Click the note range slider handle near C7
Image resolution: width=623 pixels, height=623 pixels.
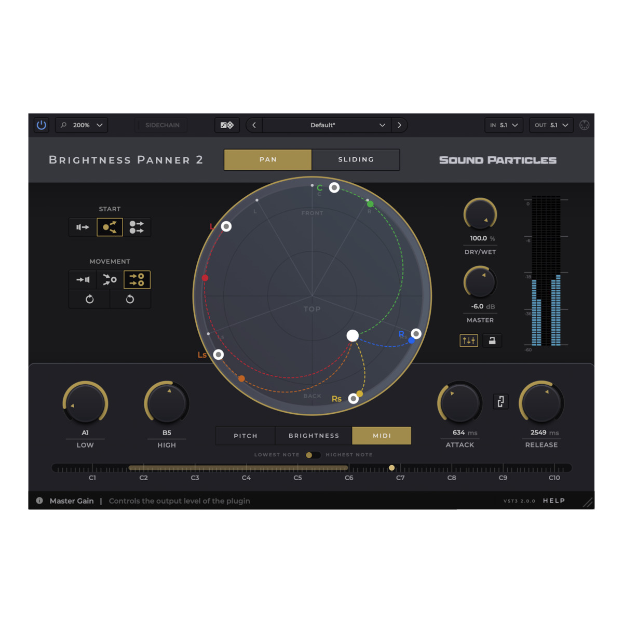391,468
